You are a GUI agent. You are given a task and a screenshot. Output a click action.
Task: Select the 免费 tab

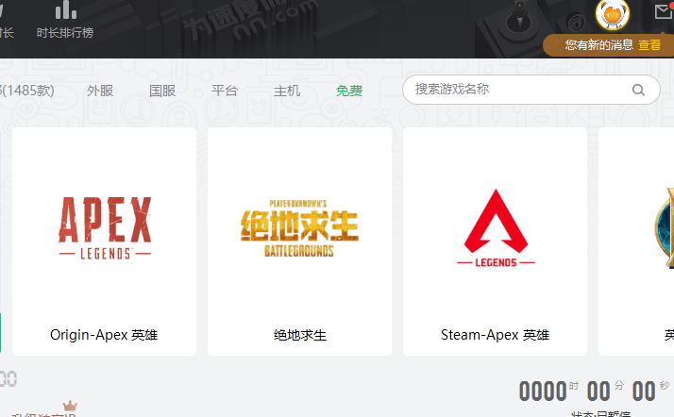(349, 91)
